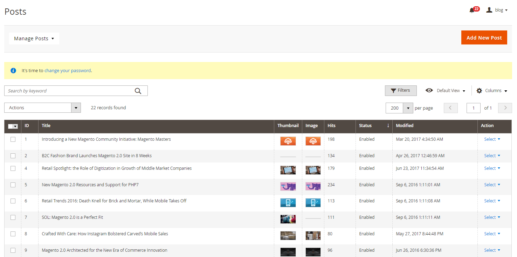The width and height of the screenshot is (517, 257).
Task: Open image of Retail Trends 2016 post
Action: point(313,203)
